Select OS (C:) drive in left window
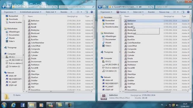Viewport: 193px width, 108px height. tap(12, 57)
